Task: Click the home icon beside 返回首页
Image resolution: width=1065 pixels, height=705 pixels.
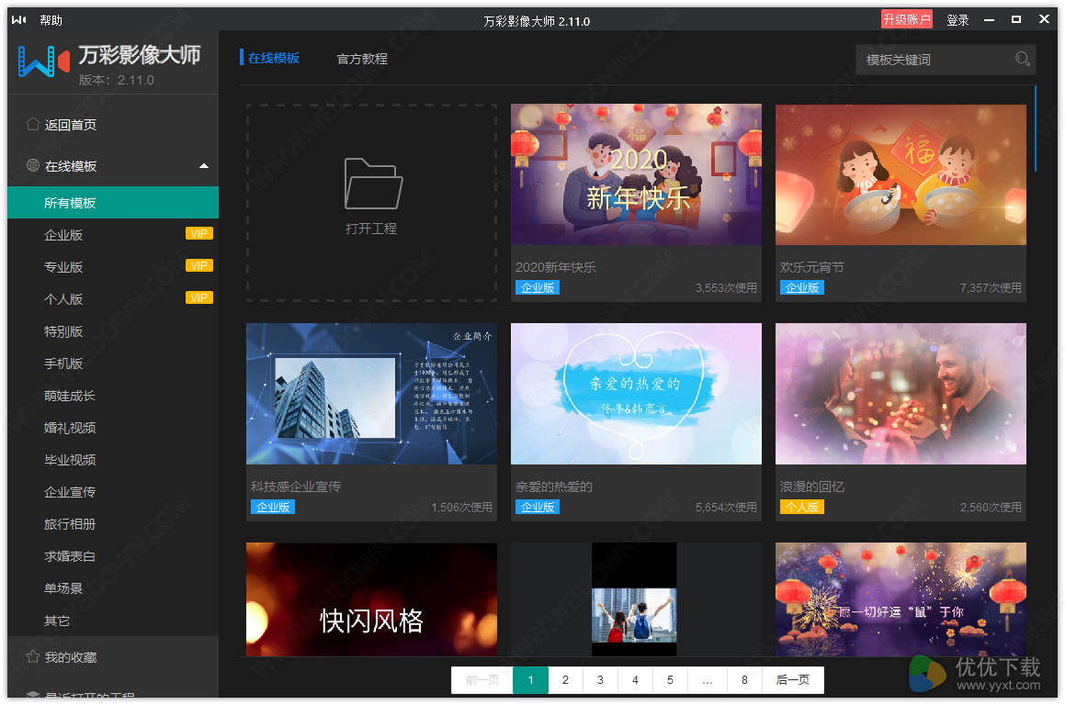Action: point(32,124)
